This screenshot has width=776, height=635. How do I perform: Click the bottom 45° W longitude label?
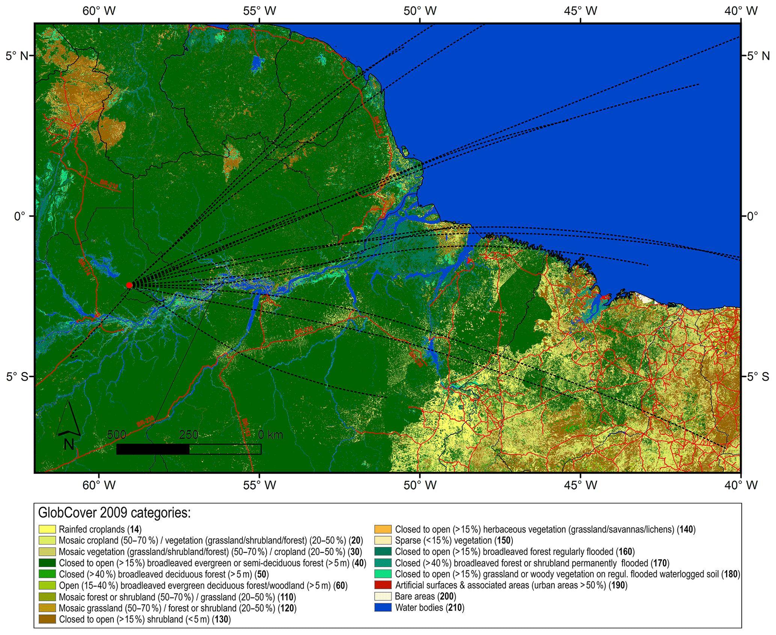580,485
